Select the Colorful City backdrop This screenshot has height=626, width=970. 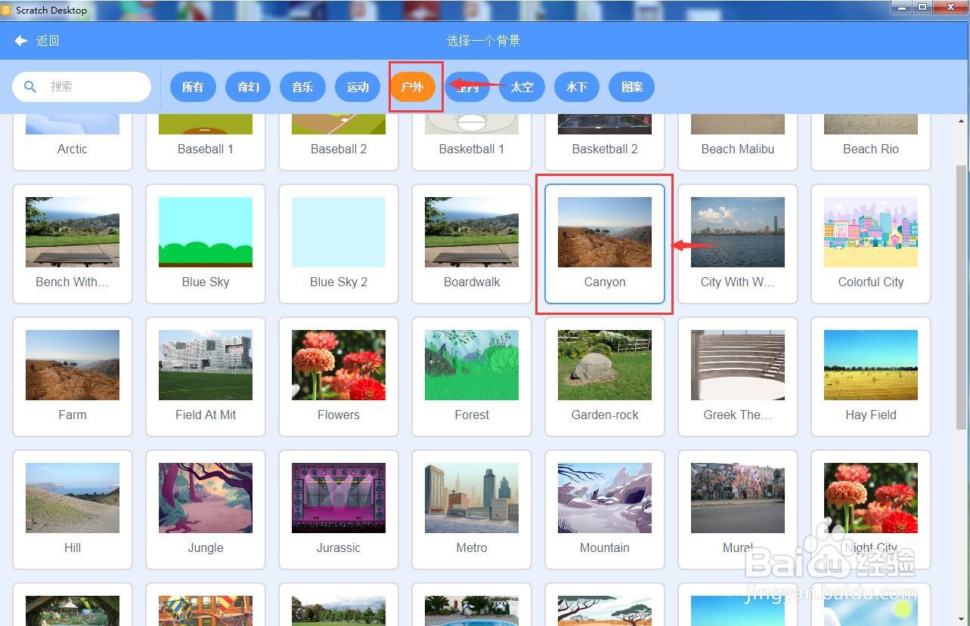tap(871, 244)
